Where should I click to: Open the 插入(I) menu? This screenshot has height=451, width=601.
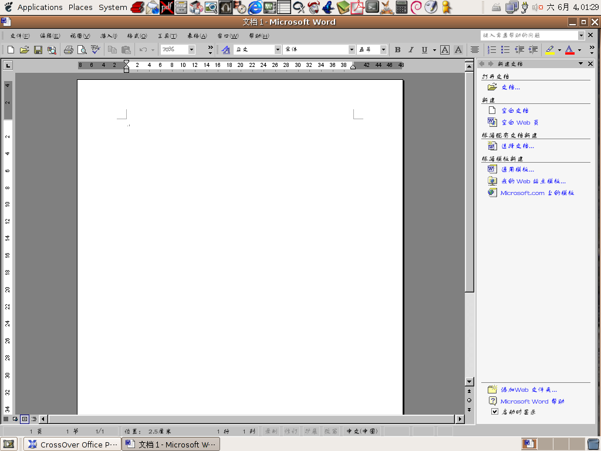tap(109, 36)
